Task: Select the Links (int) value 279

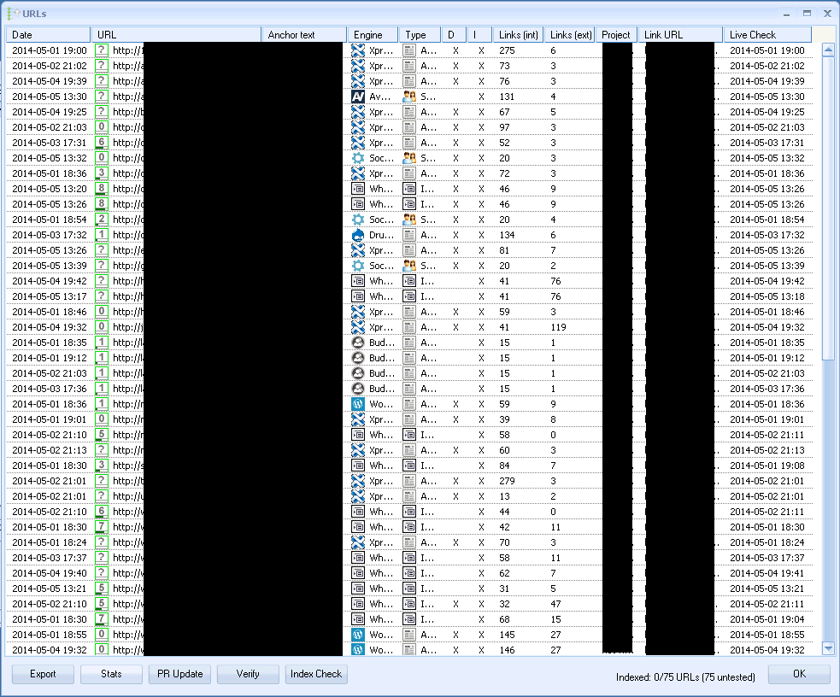Action: tap(507, 481)
